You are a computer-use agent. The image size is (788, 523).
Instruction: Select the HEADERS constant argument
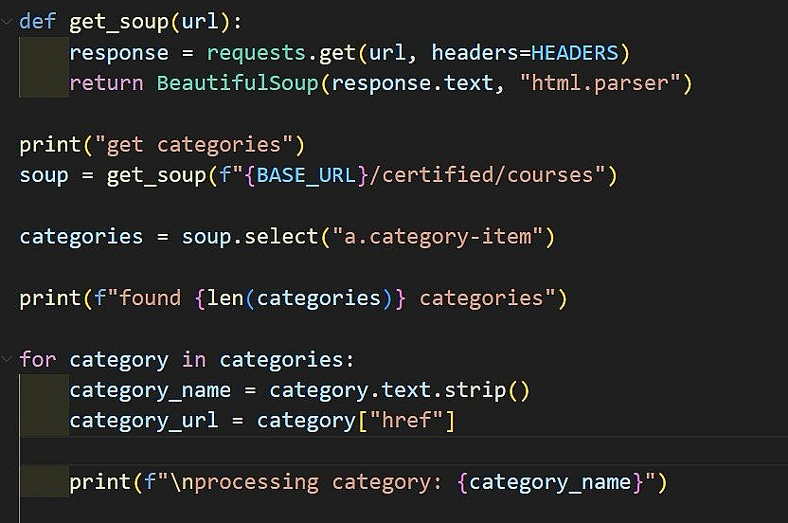coord(574,53)
